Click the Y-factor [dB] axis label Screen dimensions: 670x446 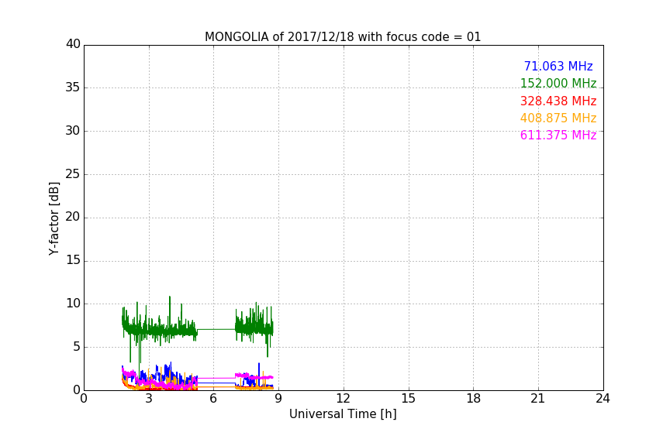click(54, 218)
